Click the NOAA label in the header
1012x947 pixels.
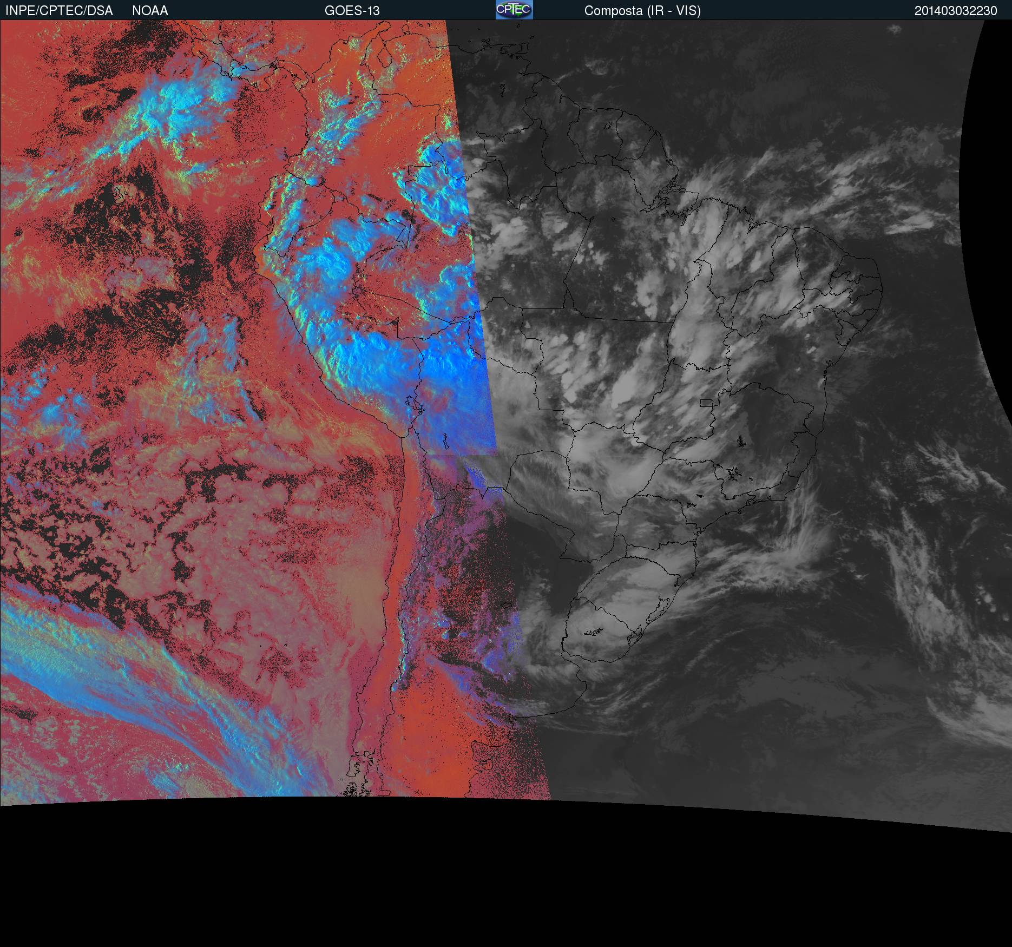[150, 11]
